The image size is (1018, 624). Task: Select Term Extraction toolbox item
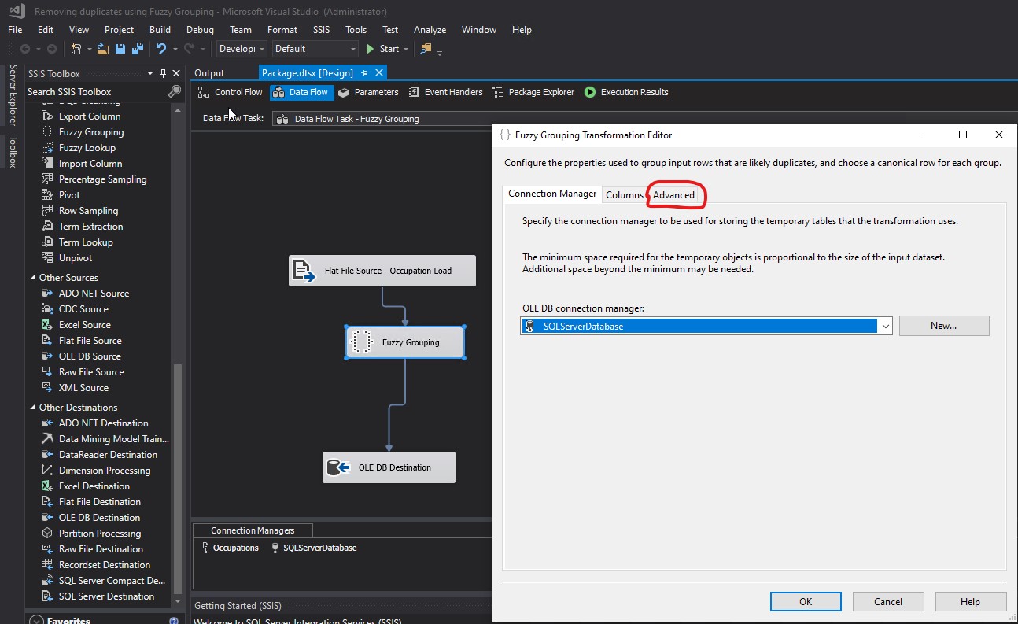tap(90, 227)
